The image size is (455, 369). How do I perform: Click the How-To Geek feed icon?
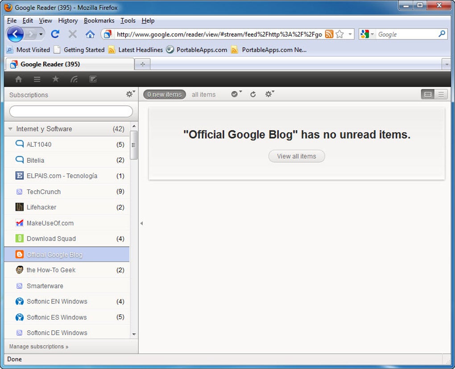click(19, 270)
